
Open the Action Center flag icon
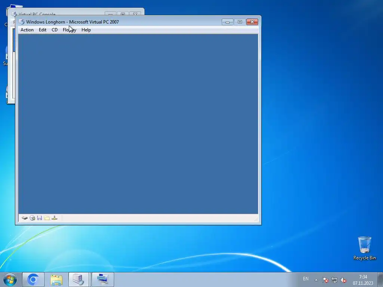click(325, 280)
